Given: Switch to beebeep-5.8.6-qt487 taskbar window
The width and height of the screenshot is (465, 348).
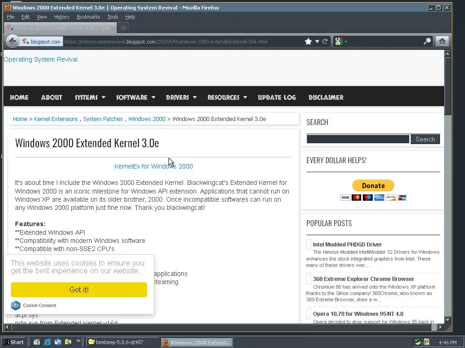Looking at the screenshot, I should [x=123, y=343].
